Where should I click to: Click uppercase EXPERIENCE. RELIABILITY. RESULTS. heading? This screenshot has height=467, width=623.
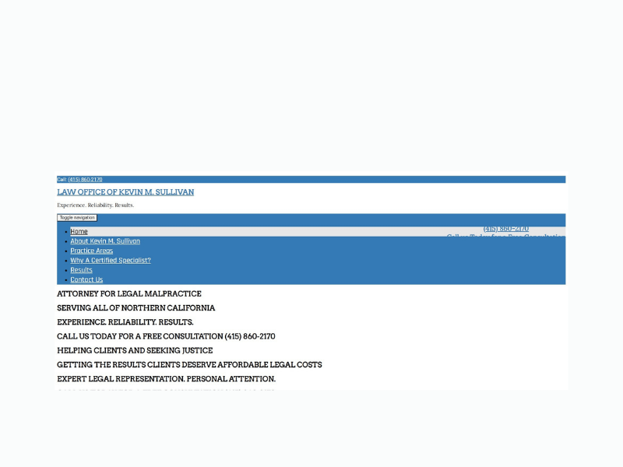(125, 322)
